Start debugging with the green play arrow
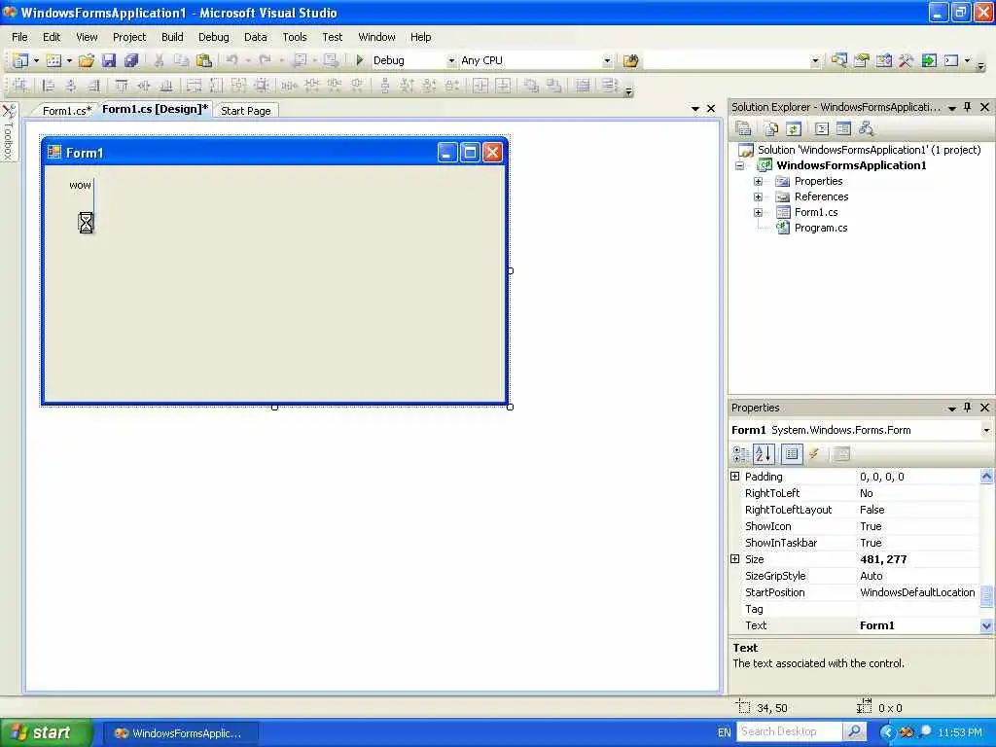 (360, 60)
